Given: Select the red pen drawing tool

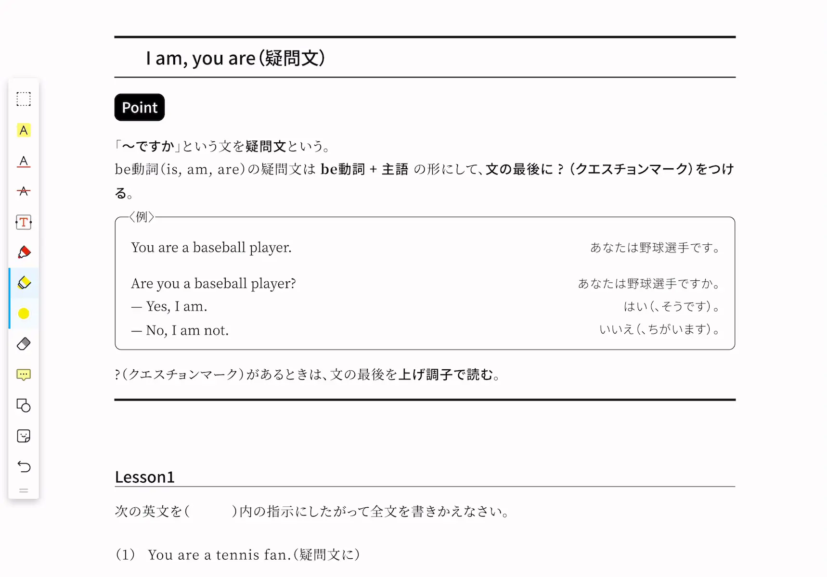Looking at the screenshot, I should coord(24,252).
